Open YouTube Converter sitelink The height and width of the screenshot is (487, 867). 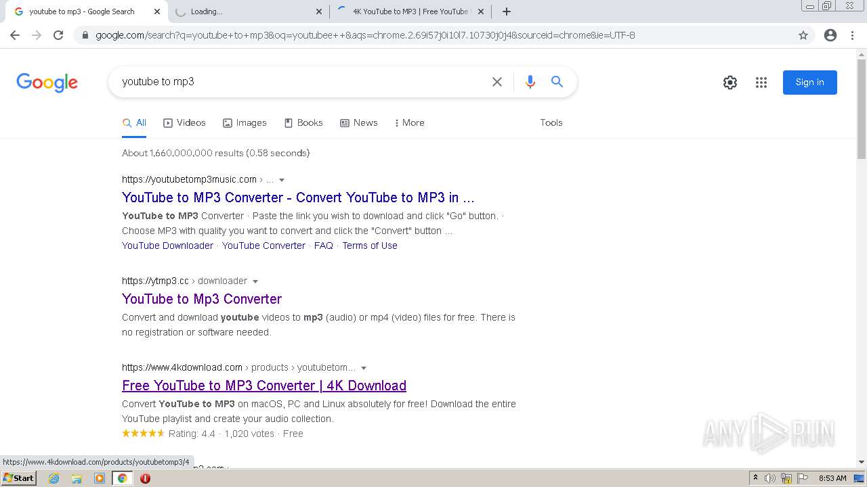(263, 246)
